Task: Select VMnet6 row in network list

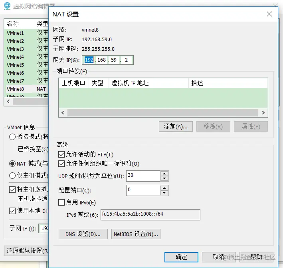Action: click(x=26, y=73)
